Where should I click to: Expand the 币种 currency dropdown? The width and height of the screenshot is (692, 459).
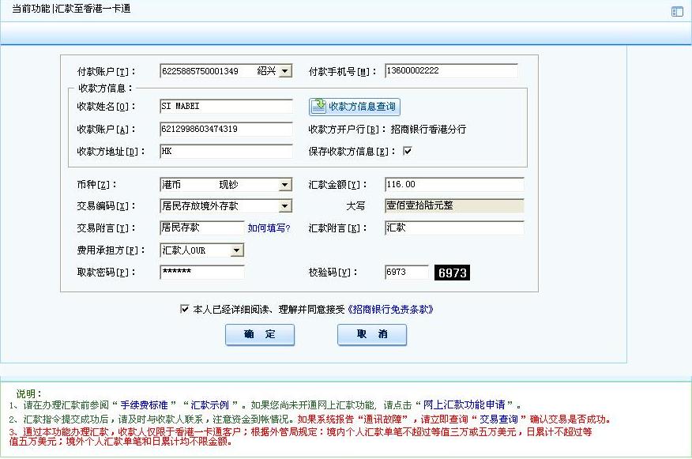pos(285,185)
